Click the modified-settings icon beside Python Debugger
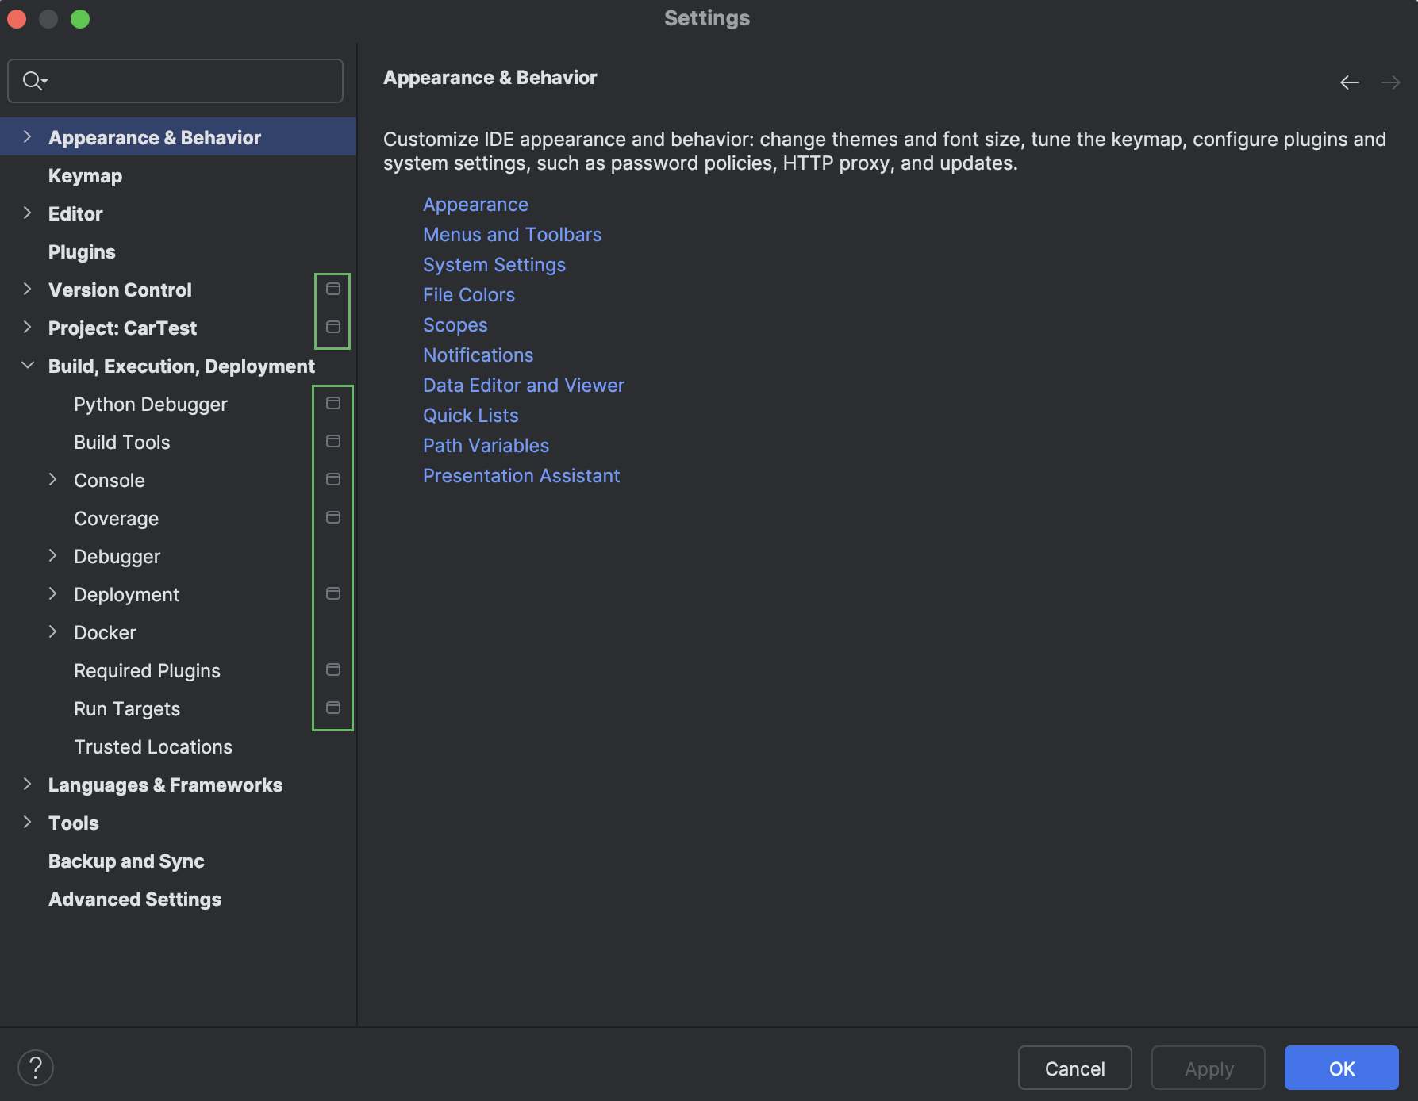 point(332,403)
